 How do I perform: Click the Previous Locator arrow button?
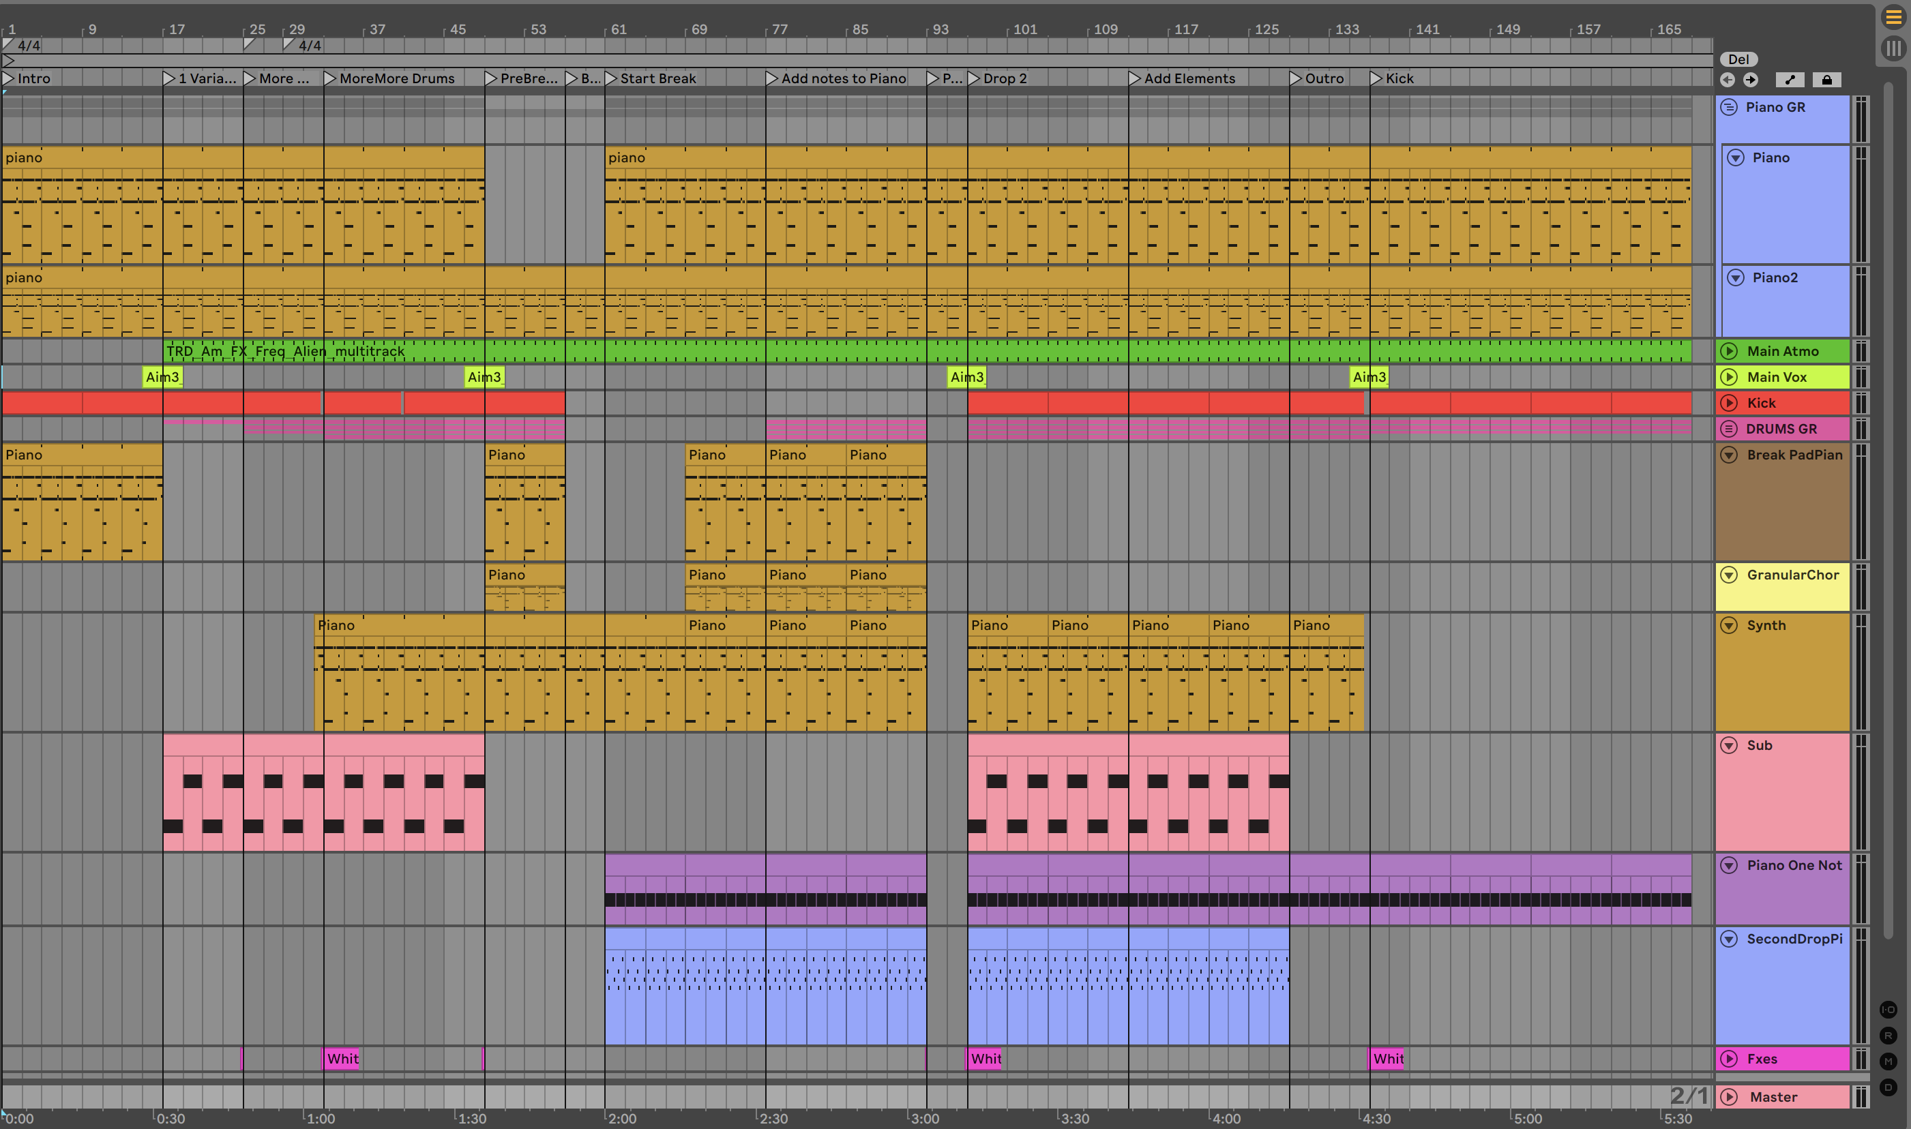point(1728,80)
